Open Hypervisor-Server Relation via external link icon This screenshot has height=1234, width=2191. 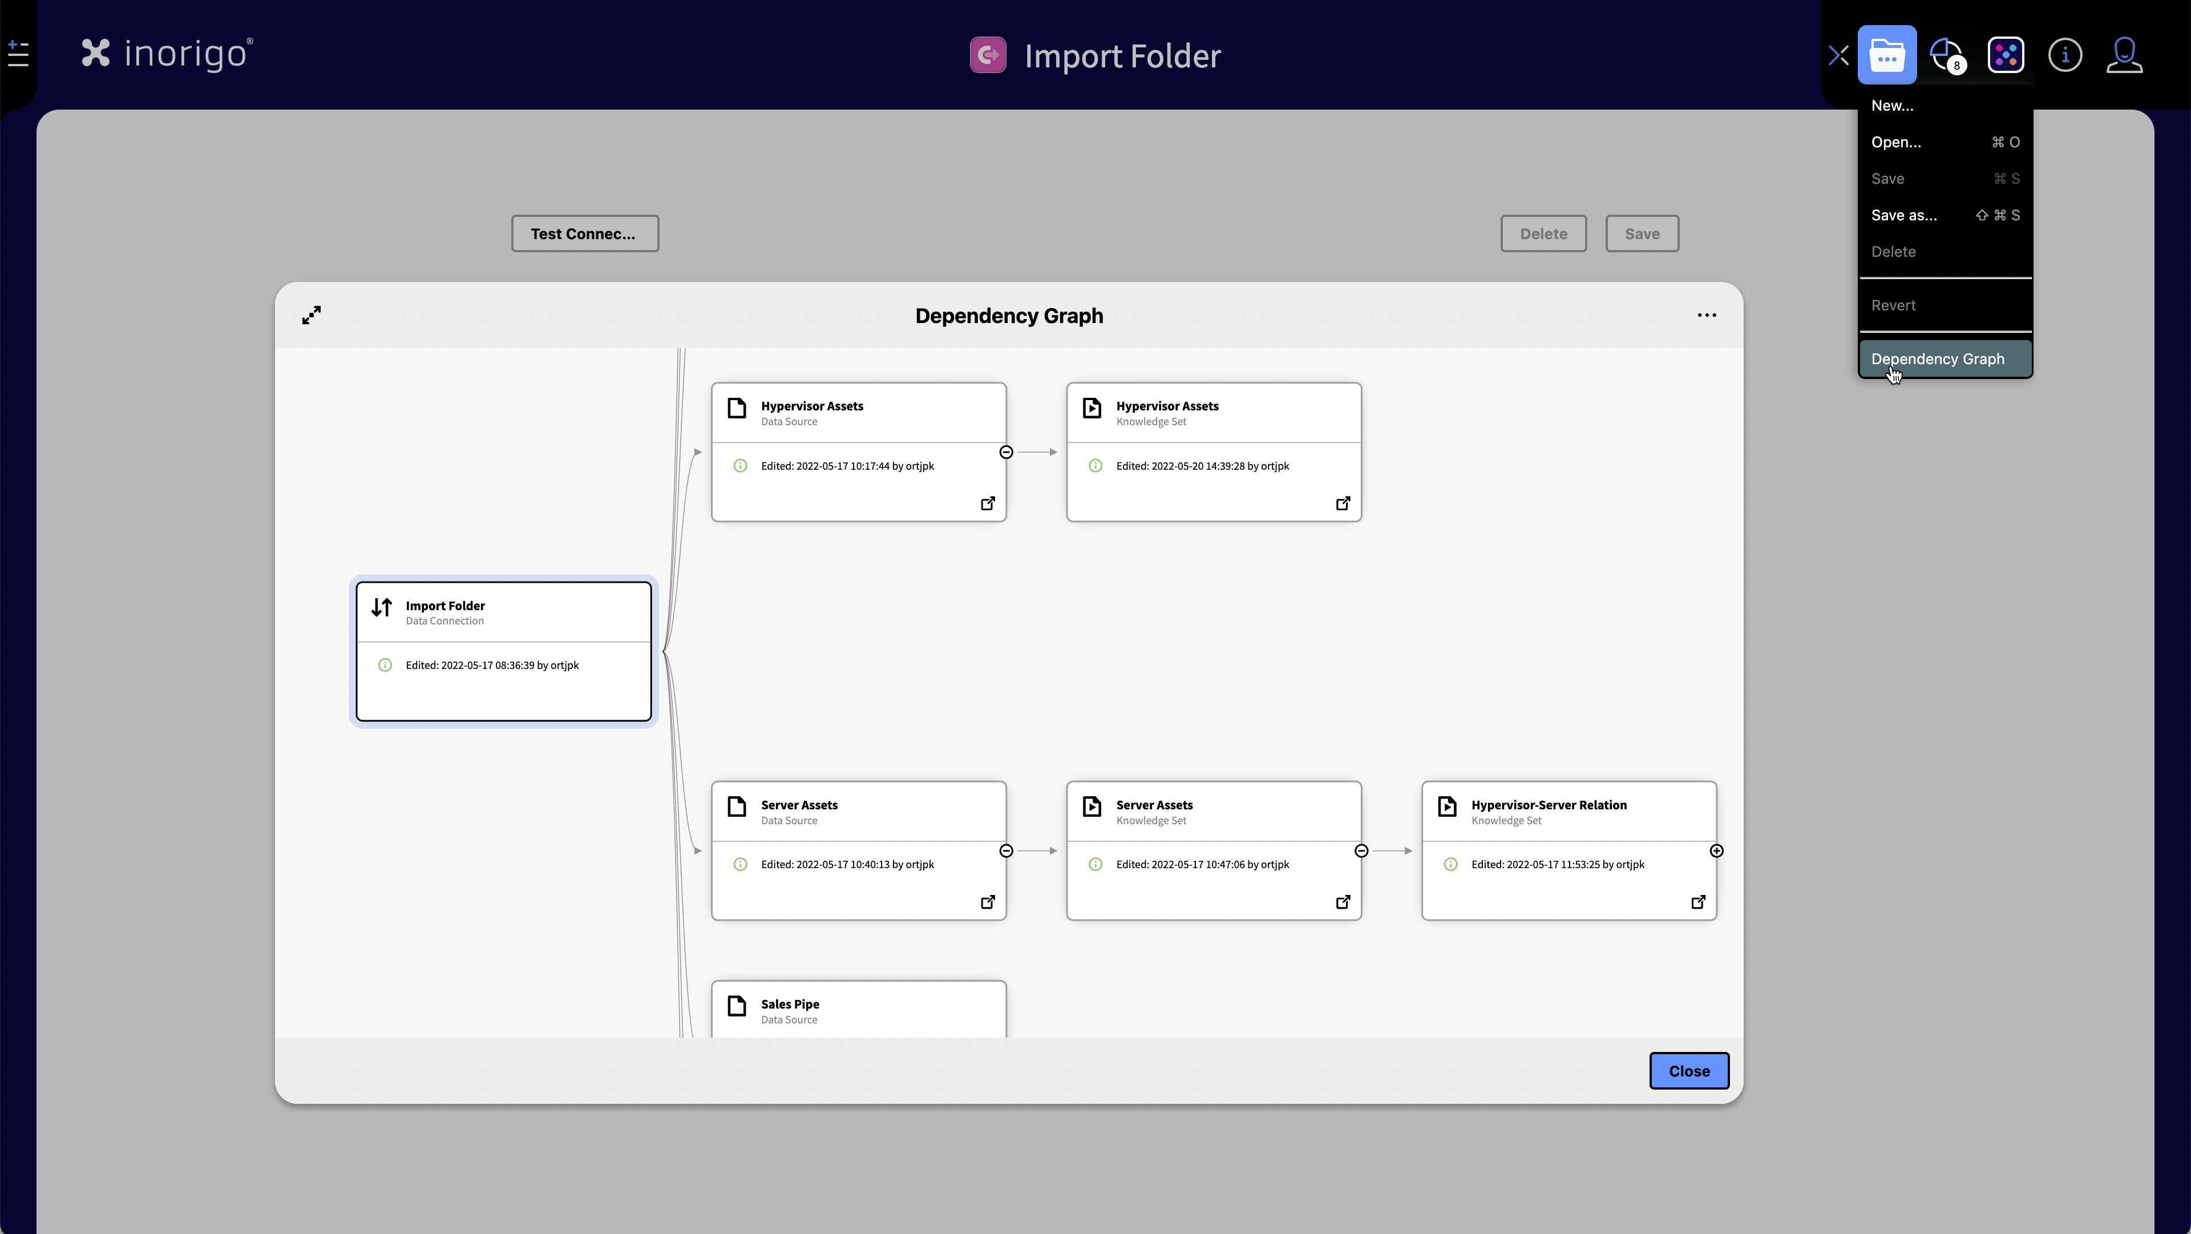(1697, 902)
